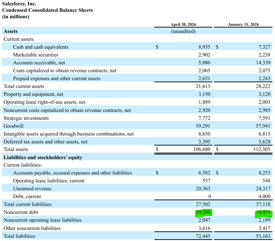Click "Deferred tax assets and other assets, net"

(45, 142)
